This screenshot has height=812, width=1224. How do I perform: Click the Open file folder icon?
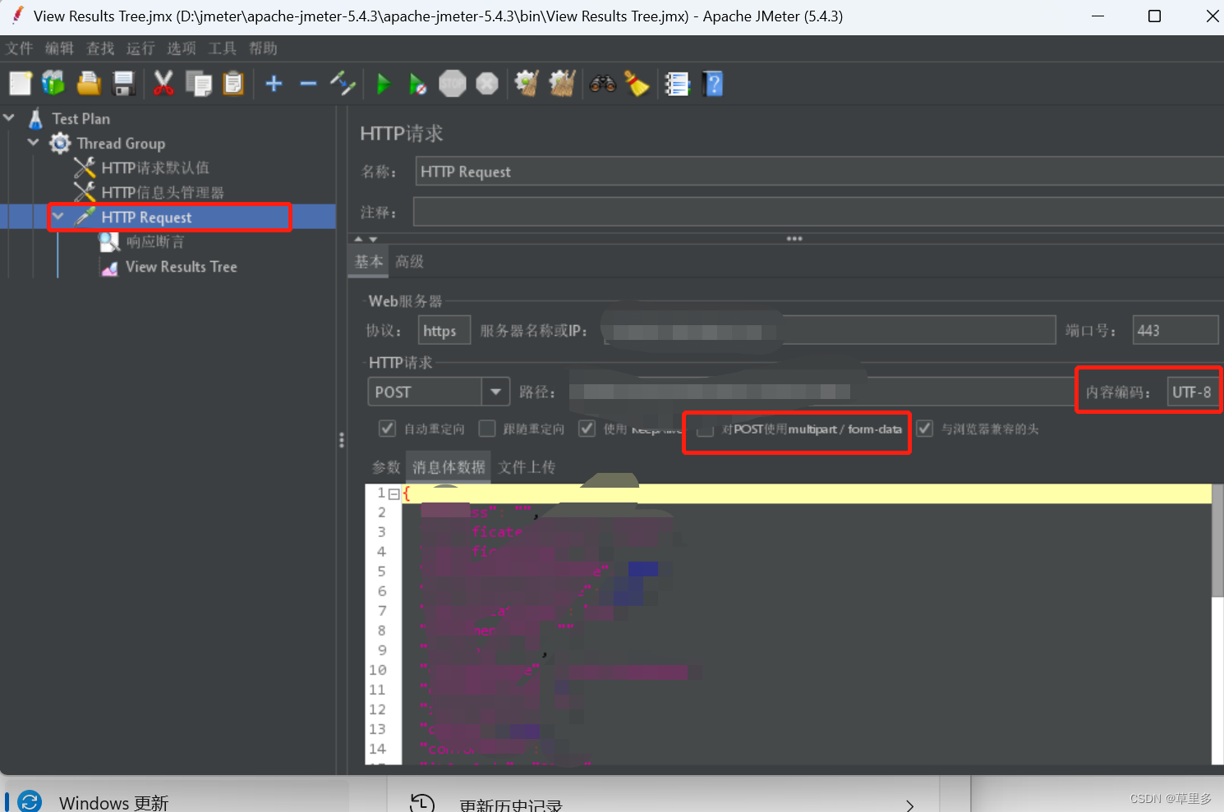89,83
